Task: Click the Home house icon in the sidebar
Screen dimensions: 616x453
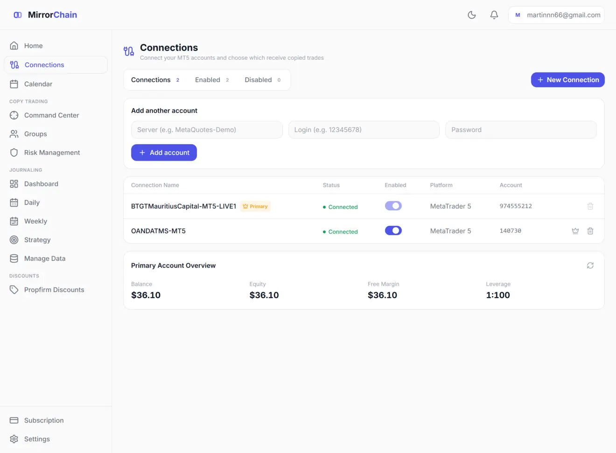Action: click(14, 46)
